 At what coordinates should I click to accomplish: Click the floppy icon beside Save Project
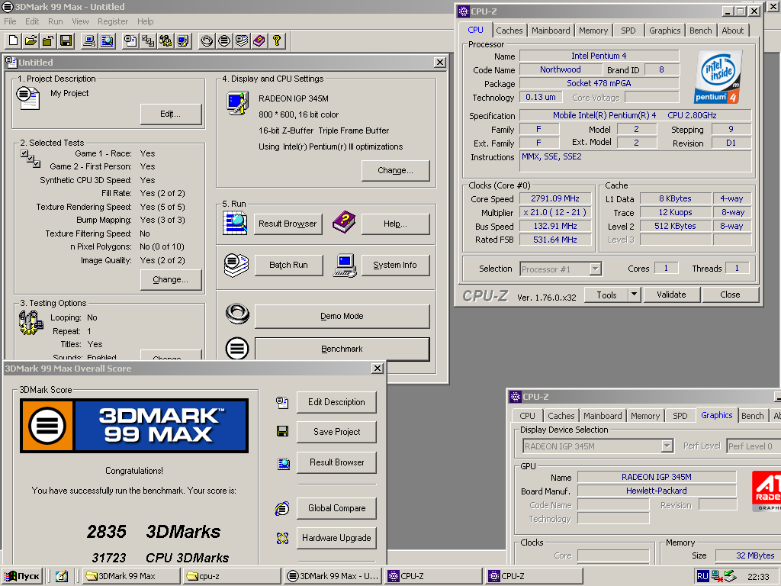tap(282, 432)
